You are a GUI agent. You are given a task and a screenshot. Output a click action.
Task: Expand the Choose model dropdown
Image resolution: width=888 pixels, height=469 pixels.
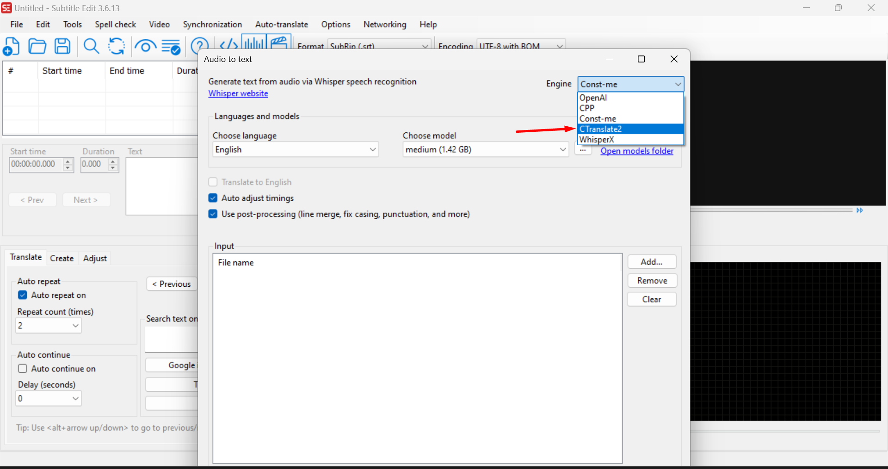click(x=486, y=149)
